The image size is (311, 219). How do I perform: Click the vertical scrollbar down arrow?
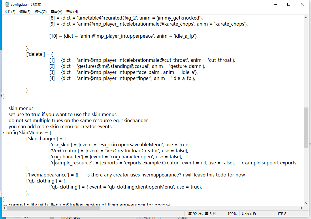coord(307,203)
